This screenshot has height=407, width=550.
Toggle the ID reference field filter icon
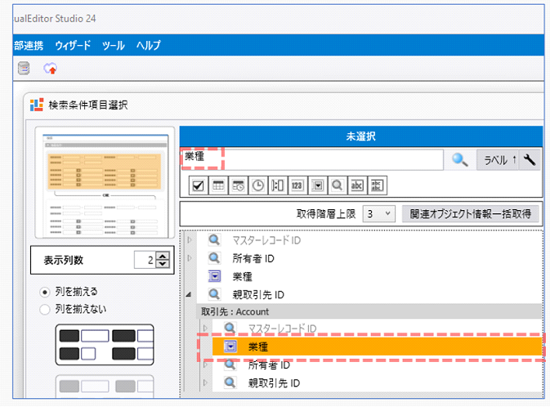pos(278,186)
